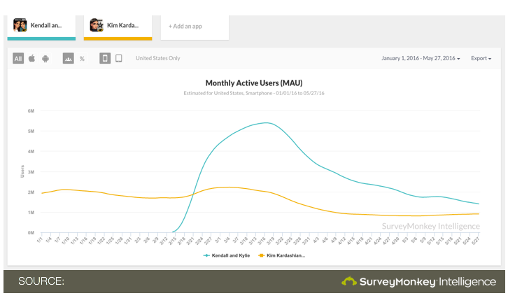Image resolution: width=522 pixels, height=298 pixels.
Task: Click the 'United States Only' label
Action: (x=158, y=58)
